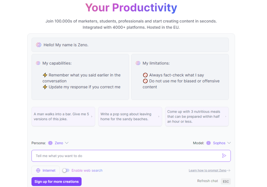267x187 pixels.
Task: Focus the 'Tell me what you want to do' field
Action: (x=131, y=156)
